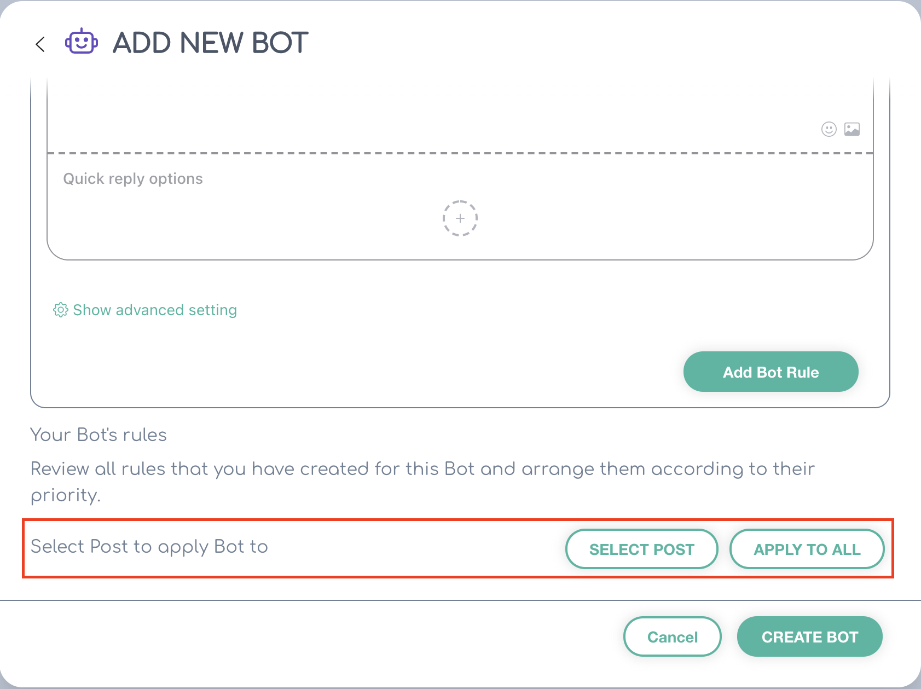Confirm with the CREATE BOT button
This screenshot has height=689, width=921.
810,636
